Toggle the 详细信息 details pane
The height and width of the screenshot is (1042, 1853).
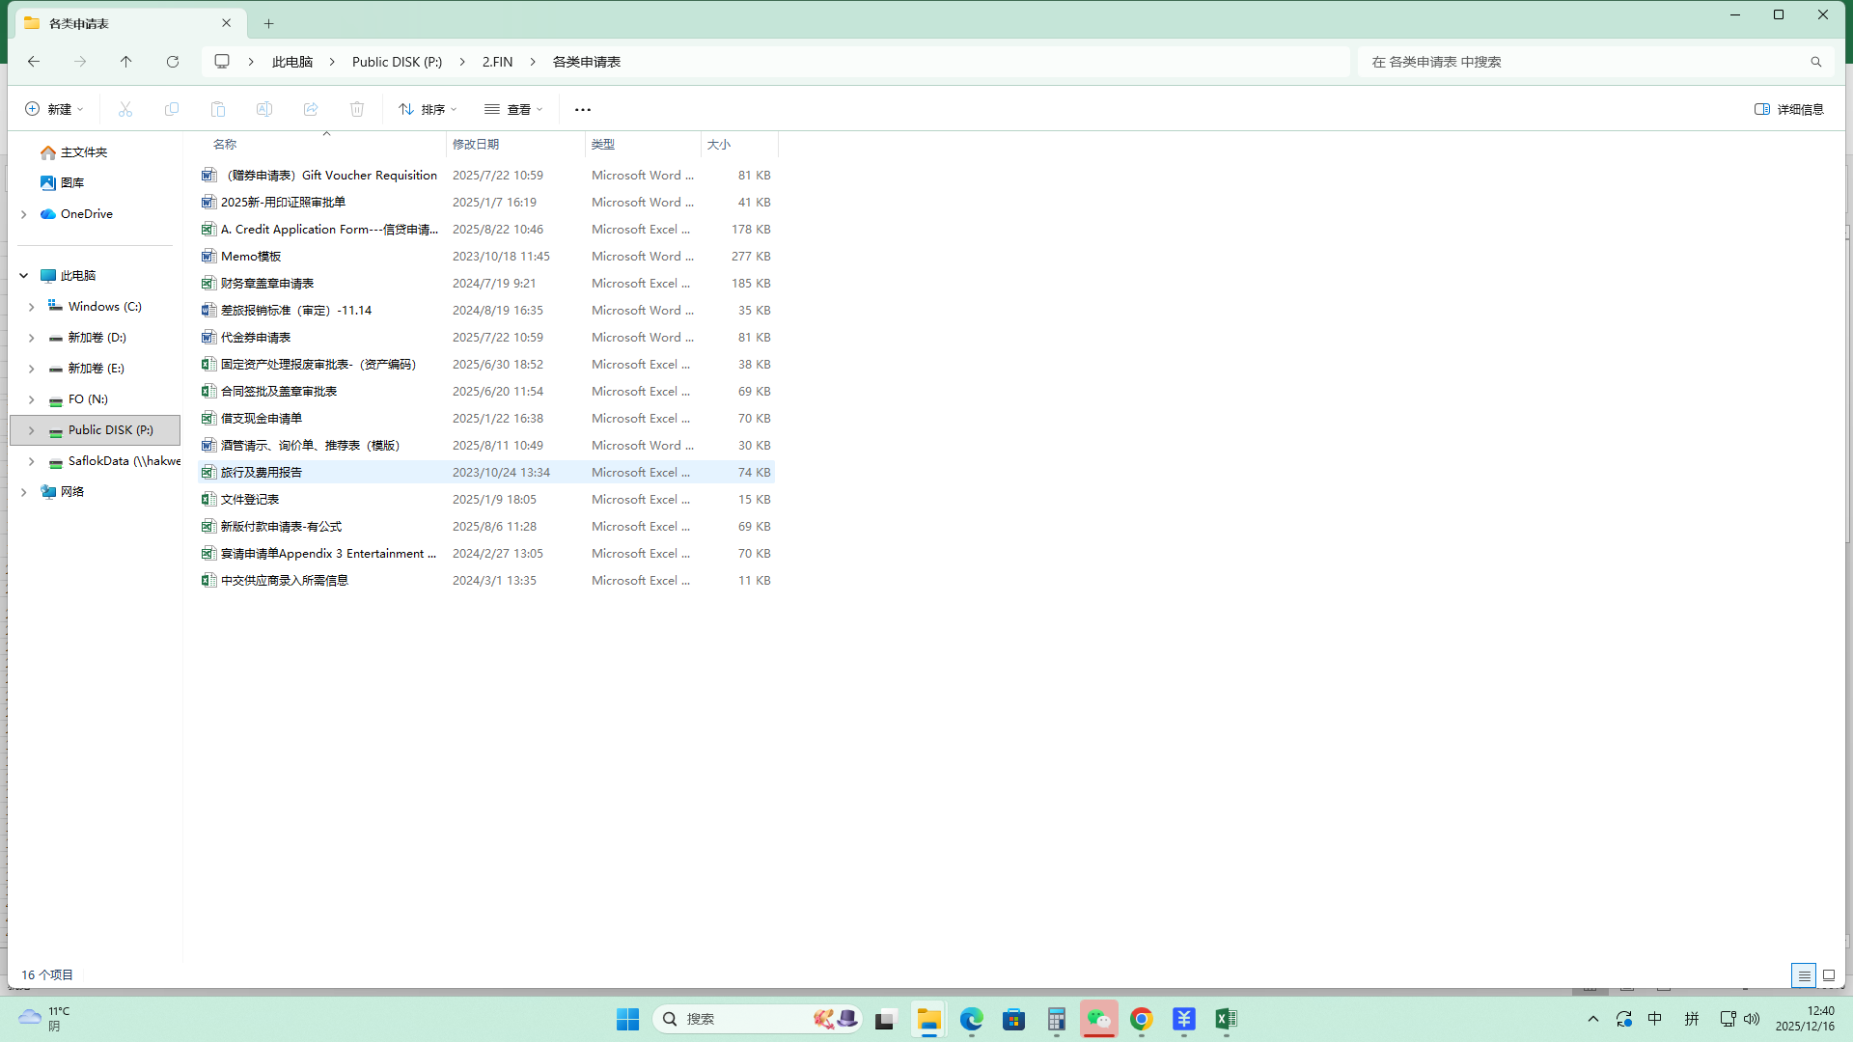(x=1789, y=109)
